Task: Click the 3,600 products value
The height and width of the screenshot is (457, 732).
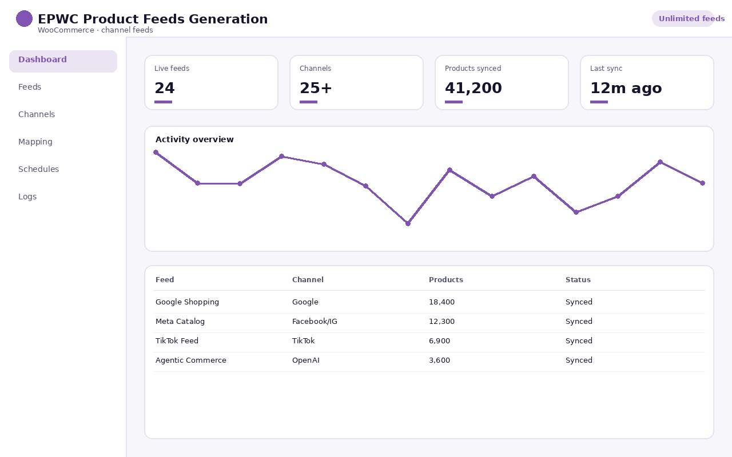Action: coord(439,360)
